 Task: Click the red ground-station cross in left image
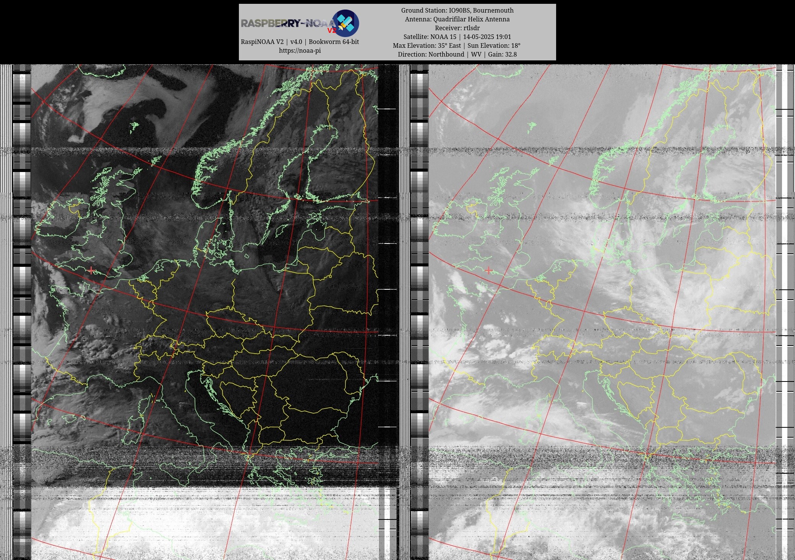point(91,271)
